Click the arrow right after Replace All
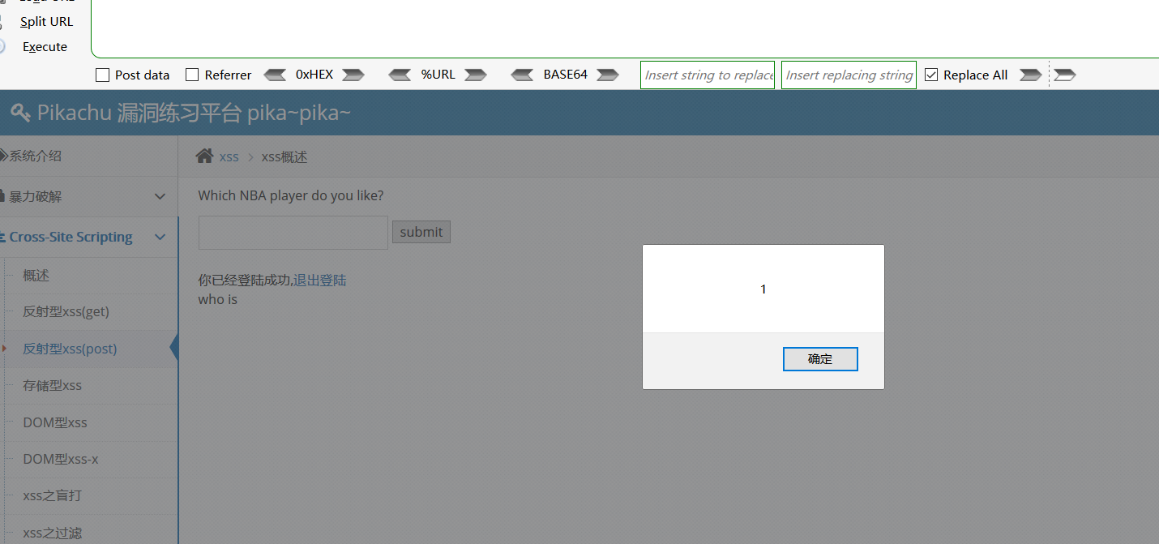Screen dimensions: 1159x544 1030,75
